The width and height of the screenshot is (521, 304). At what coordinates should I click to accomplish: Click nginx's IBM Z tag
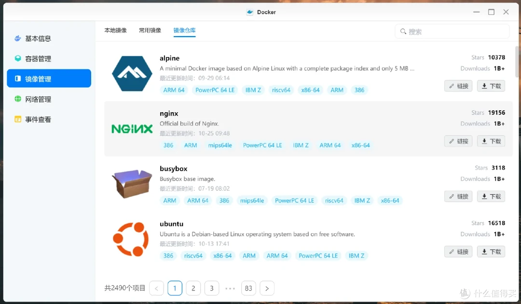click(x=301, y=145)
